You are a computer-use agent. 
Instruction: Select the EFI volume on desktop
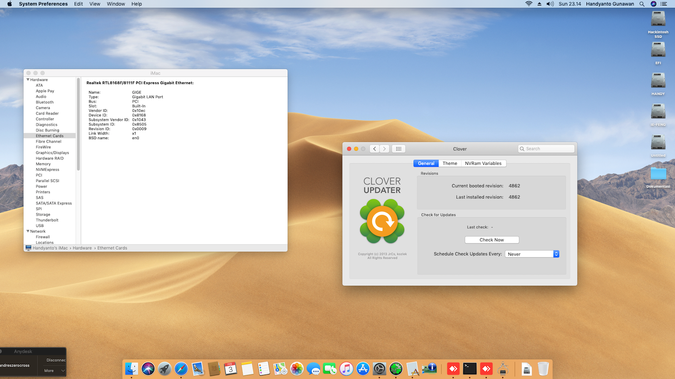click(658, 53)
